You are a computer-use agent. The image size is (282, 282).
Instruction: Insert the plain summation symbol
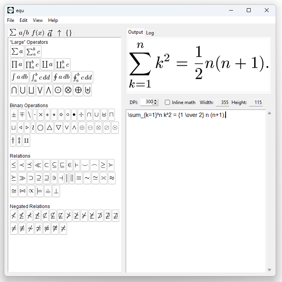tap(17, 52)
